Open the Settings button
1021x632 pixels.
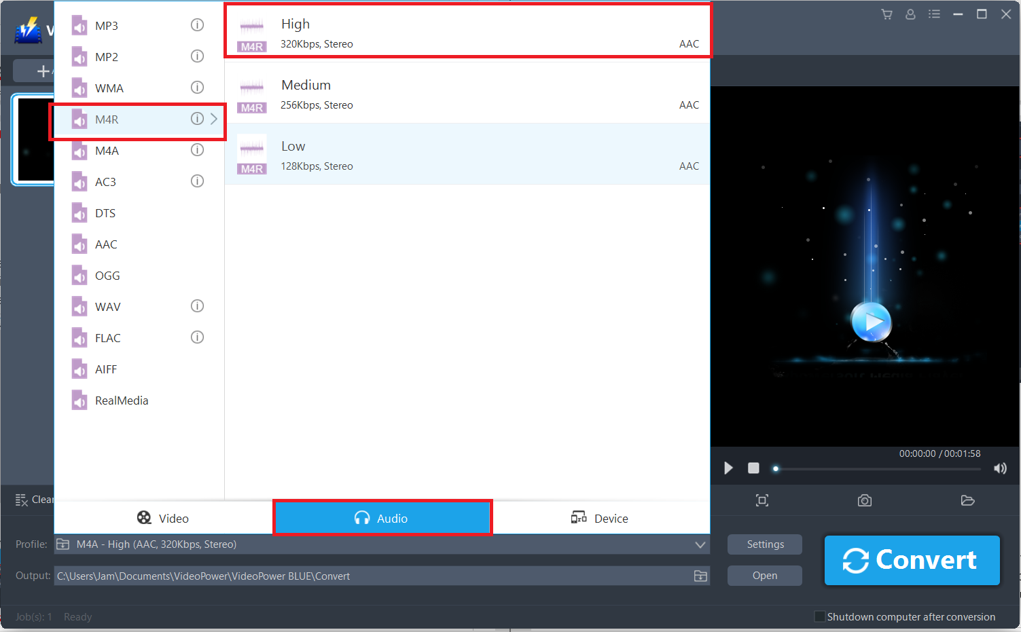click(x=764, y=544)
